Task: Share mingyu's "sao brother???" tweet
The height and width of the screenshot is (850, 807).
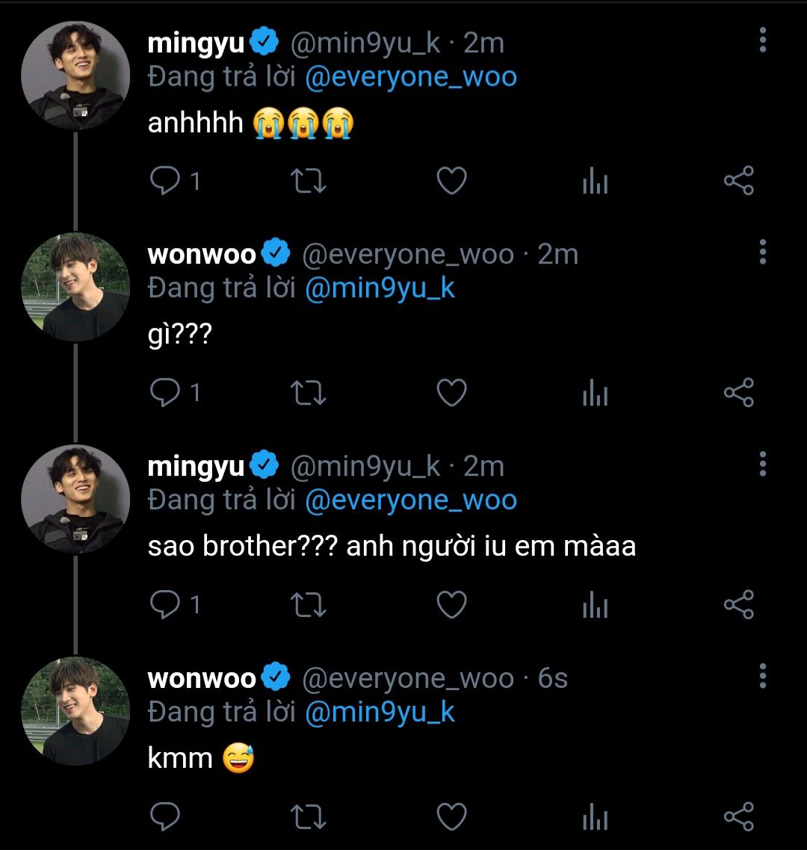Action: click(738, 604)
